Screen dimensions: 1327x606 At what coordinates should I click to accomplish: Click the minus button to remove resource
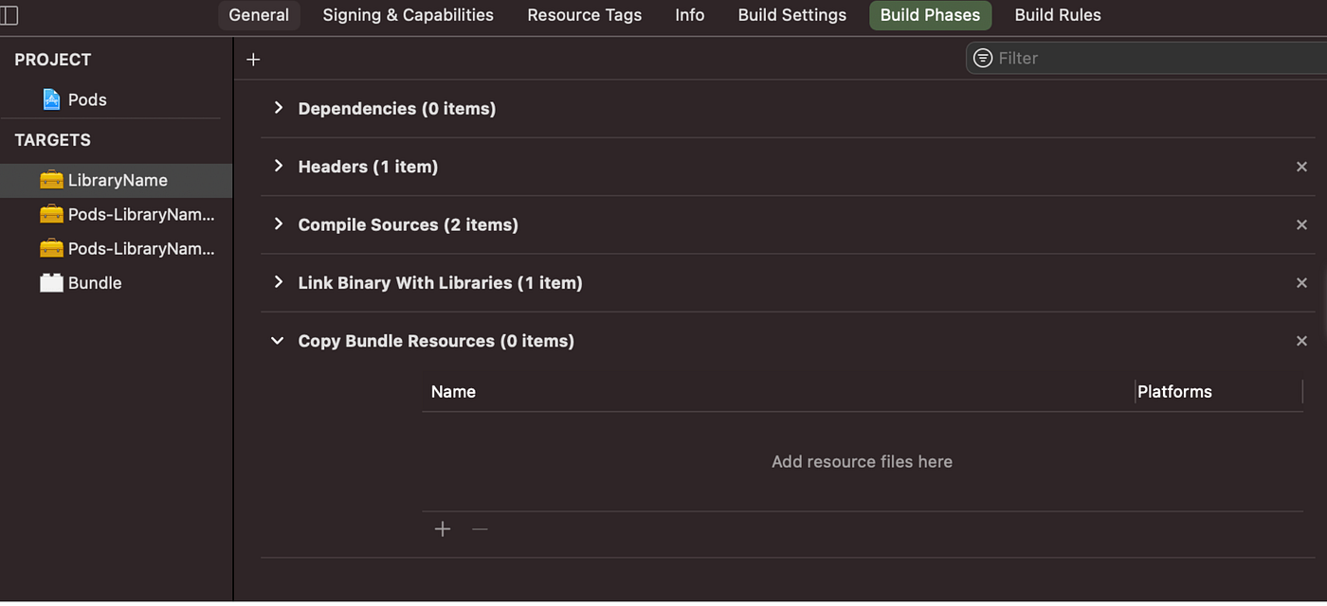480,528
